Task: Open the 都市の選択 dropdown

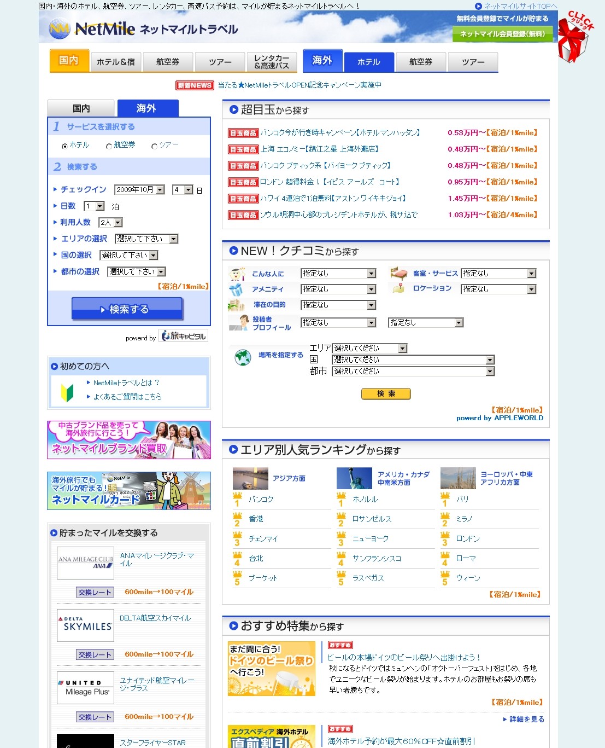Action: point(137,272)
